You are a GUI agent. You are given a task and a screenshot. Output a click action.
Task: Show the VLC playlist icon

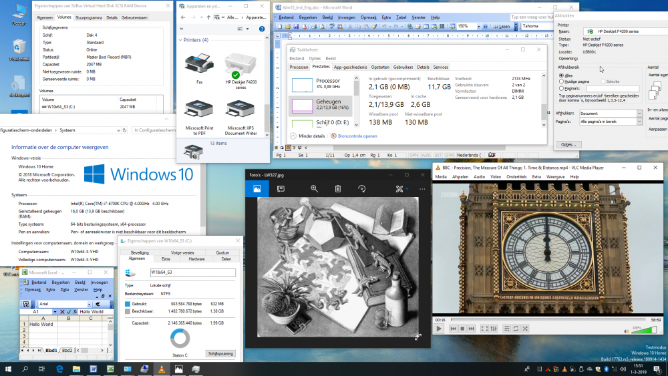[x=506, y=329]
